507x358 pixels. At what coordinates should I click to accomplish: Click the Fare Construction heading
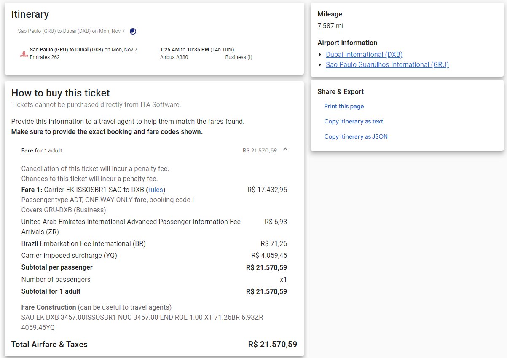(x=49, y=307)
